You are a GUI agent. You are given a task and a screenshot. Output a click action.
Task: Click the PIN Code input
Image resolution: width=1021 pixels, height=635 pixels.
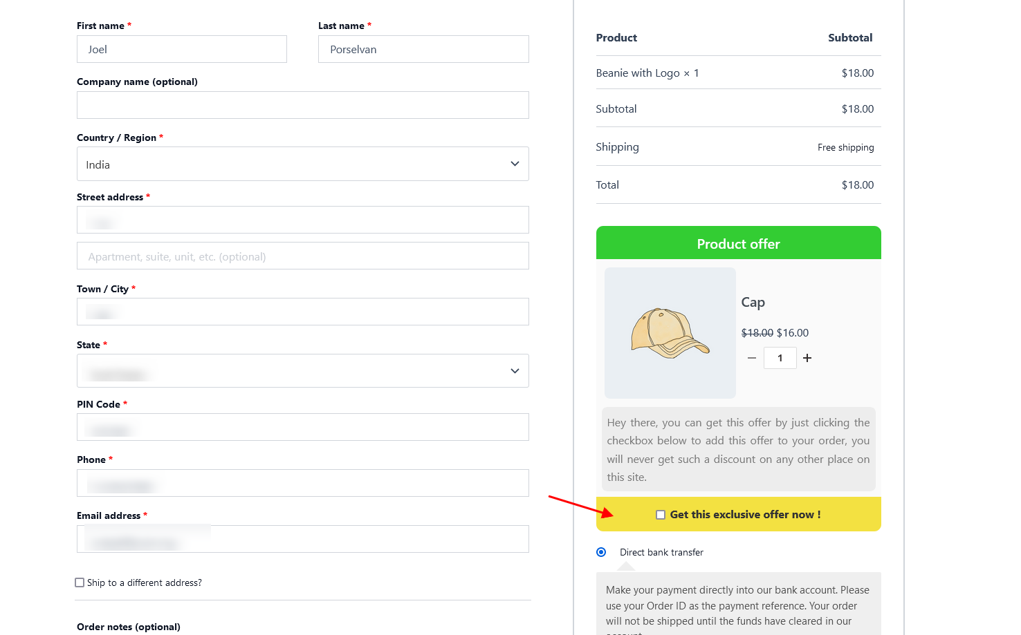(x=302, y=427)
